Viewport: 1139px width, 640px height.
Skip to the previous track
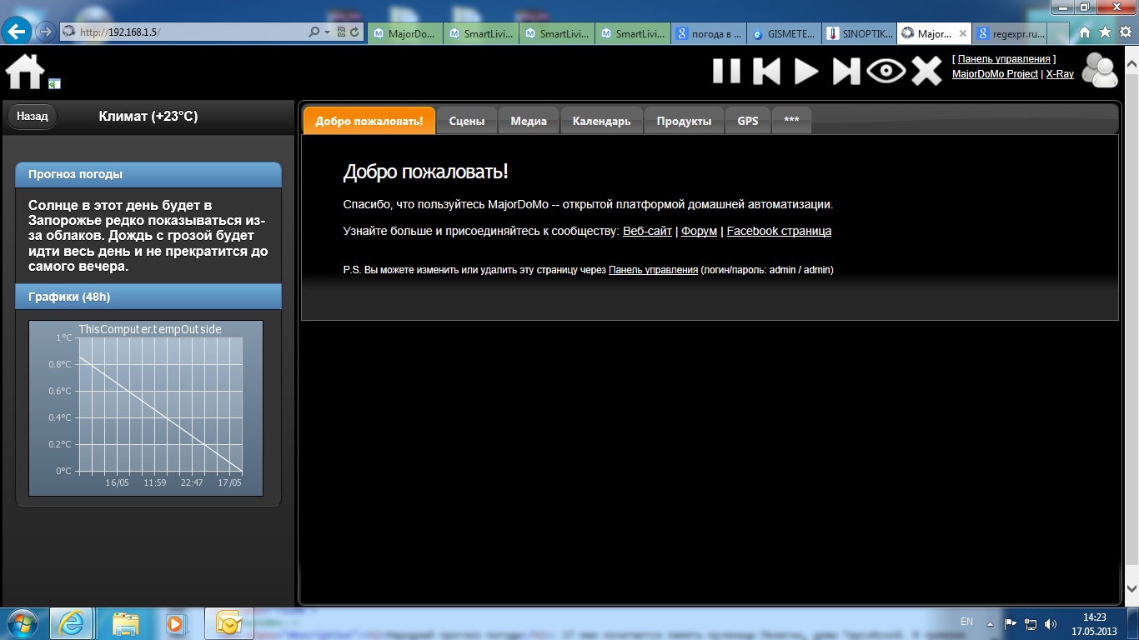[x=766, y=71]
